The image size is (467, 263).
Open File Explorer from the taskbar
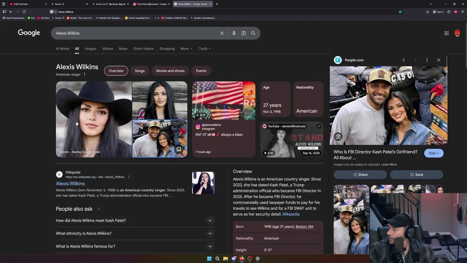[x=225, y=259]
